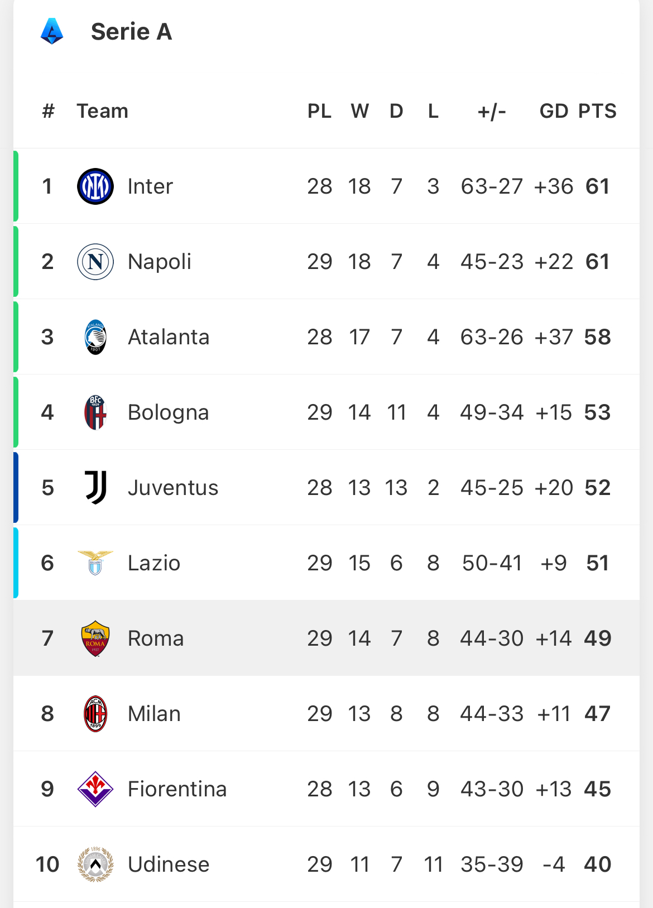The height and width of the screenshot is (908, 653).
Task: Tap the Milan club badge
Action: 95,714
